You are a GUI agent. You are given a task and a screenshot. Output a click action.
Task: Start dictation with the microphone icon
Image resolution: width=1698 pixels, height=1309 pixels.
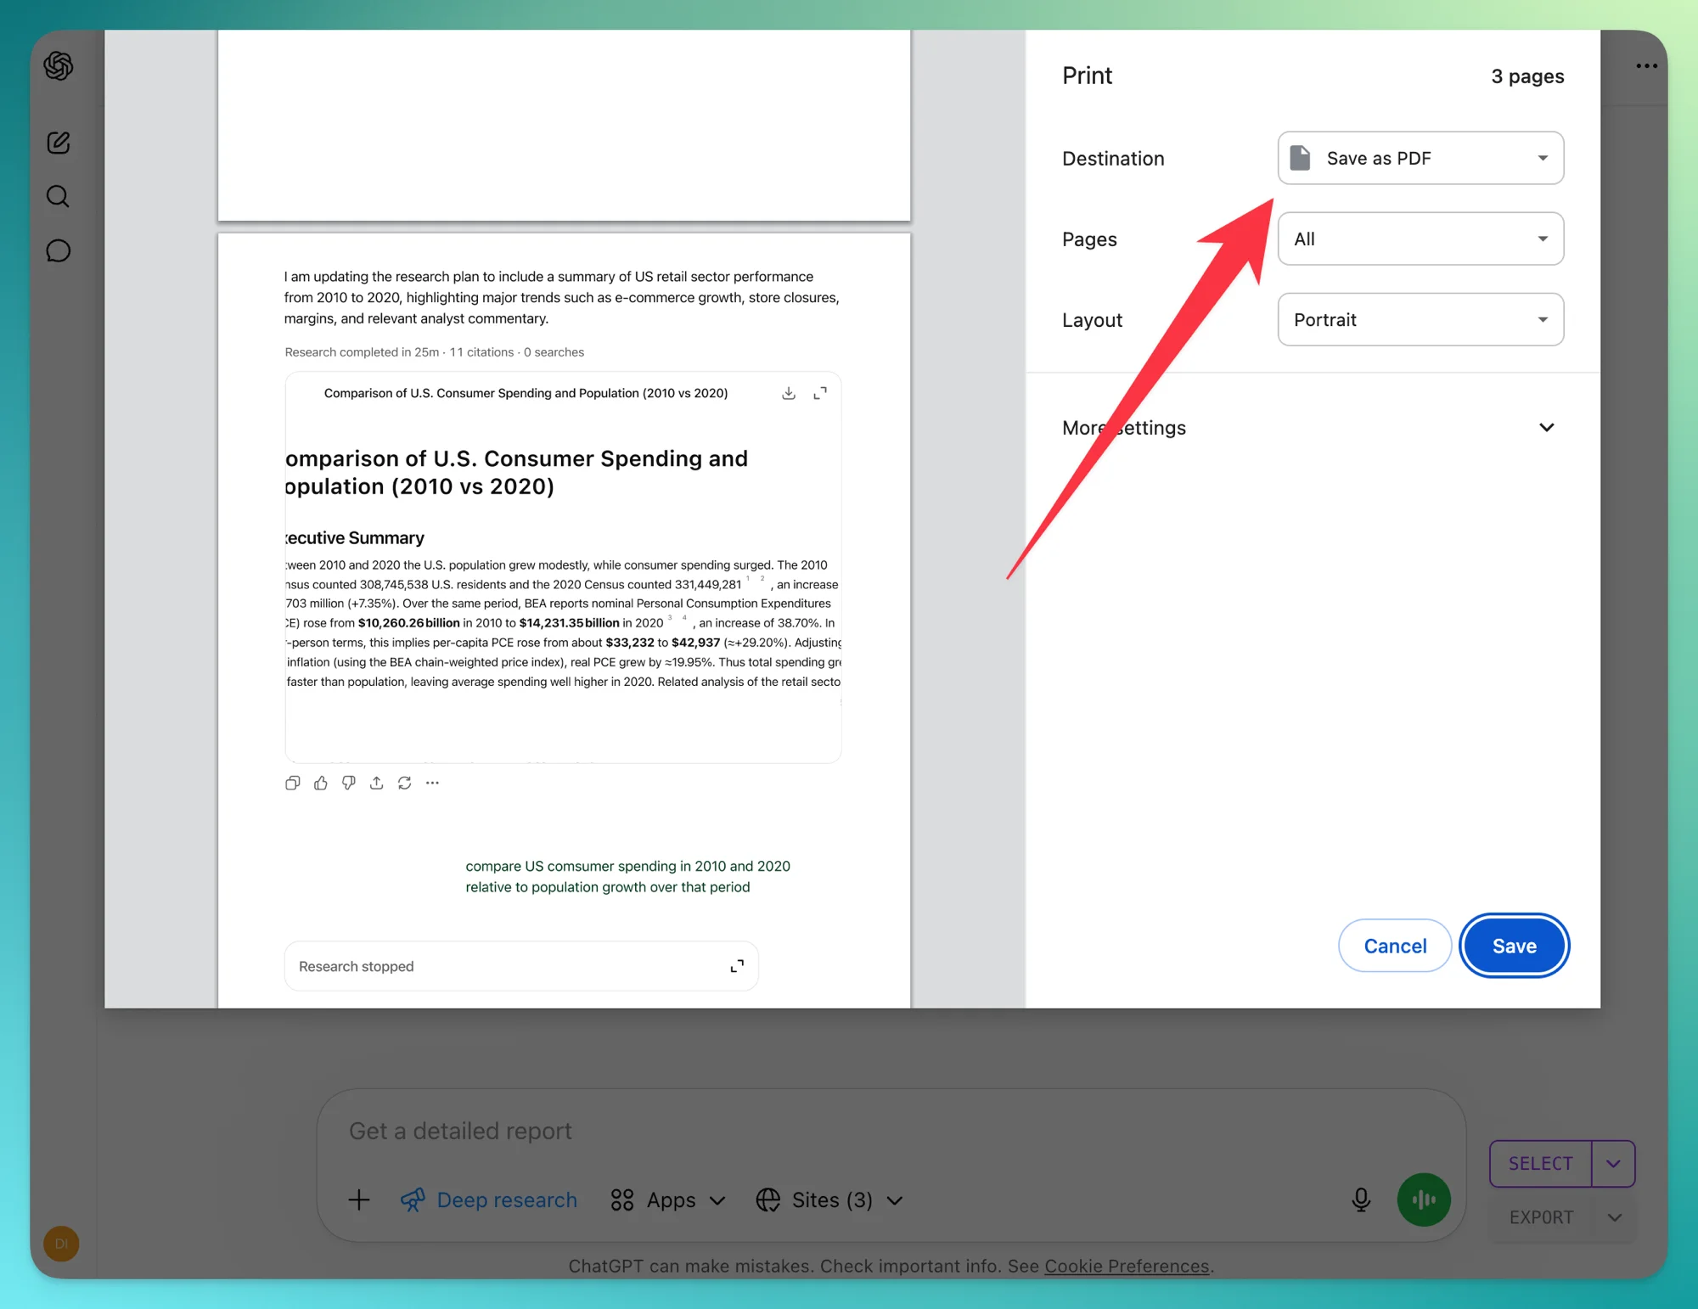click(1361, 1199)
